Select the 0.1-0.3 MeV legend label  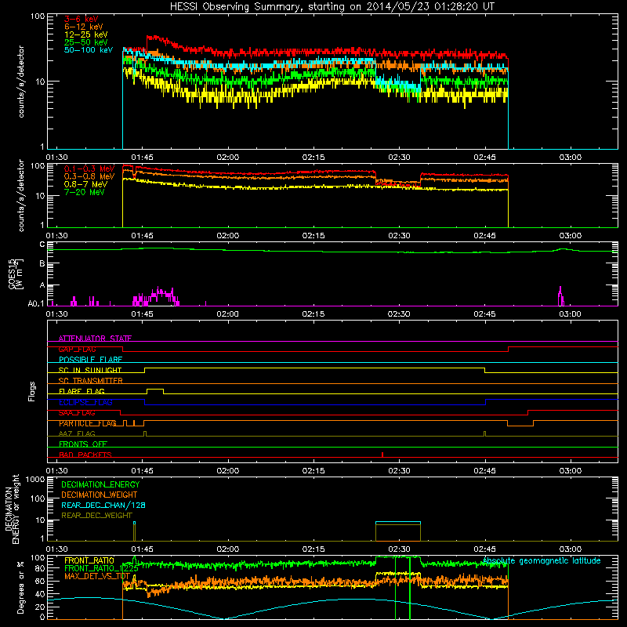[89, 169]
